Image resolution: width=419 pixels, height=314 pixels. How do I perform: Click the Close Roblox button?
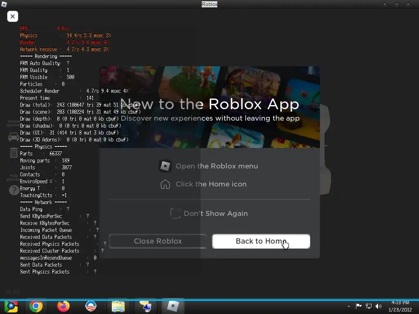click(158, 241)
